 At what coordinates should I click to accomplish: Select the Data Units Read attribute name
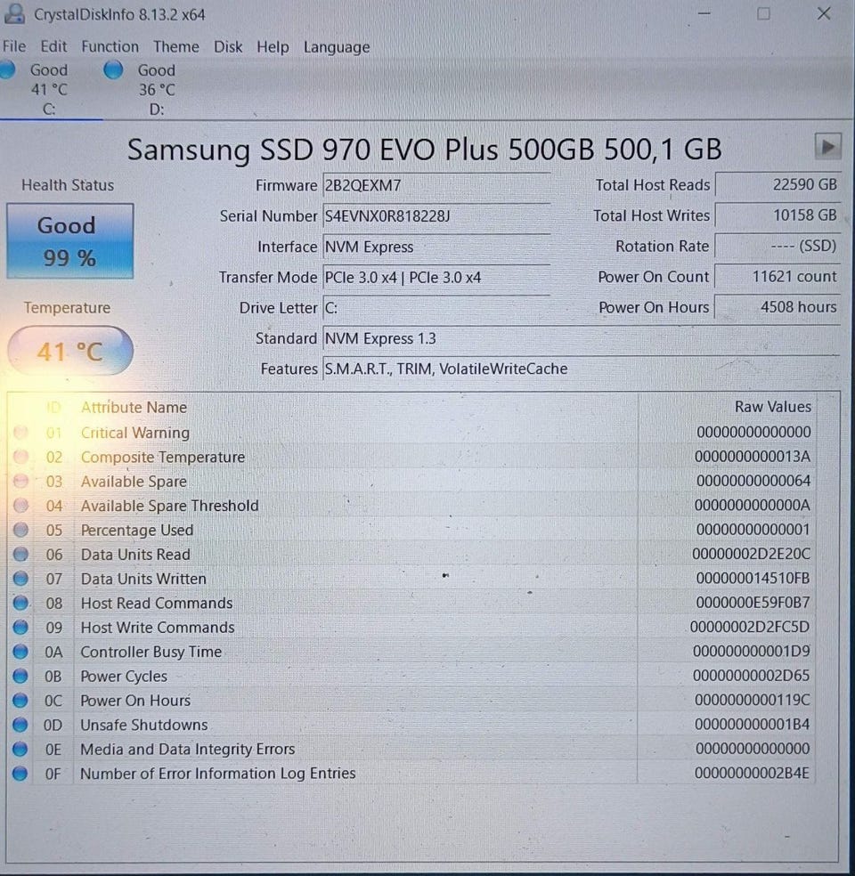[x=135, y=555]
